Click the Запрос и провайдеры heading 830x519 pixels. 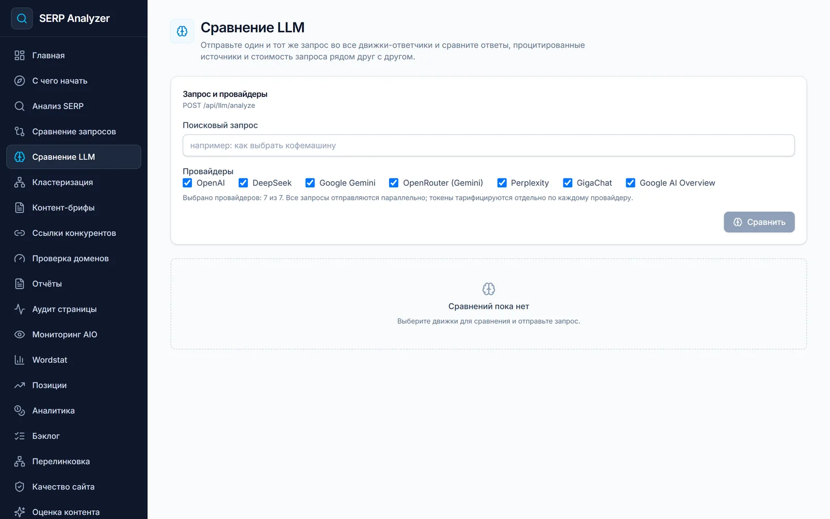[x=225, y=94]
